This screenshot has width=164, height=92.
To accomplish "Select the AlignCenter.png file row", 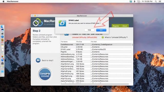I will (x=96, y=66).
